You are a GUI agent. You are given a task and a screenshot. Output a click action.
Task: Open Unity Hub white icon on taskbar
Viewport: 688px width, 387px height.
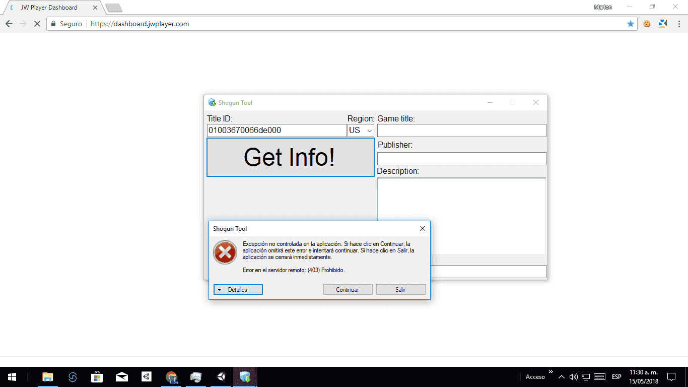pos(147,376)
